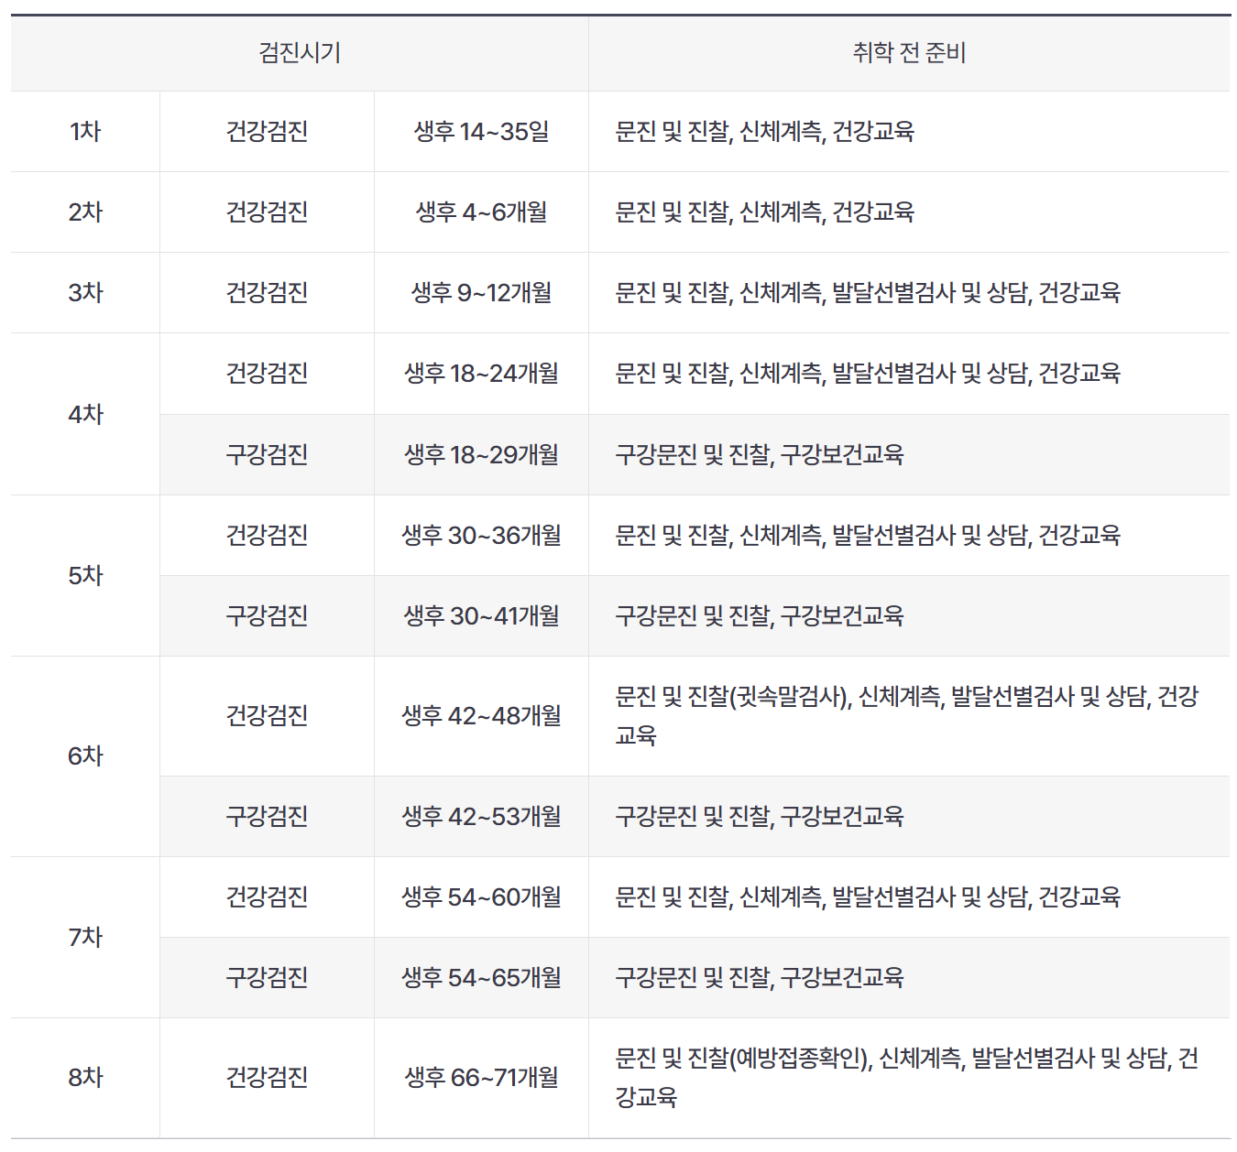This screenshot has height=1152, width=1237.
Task: Select the 1차 row label
Action: (x=85, y=131)
